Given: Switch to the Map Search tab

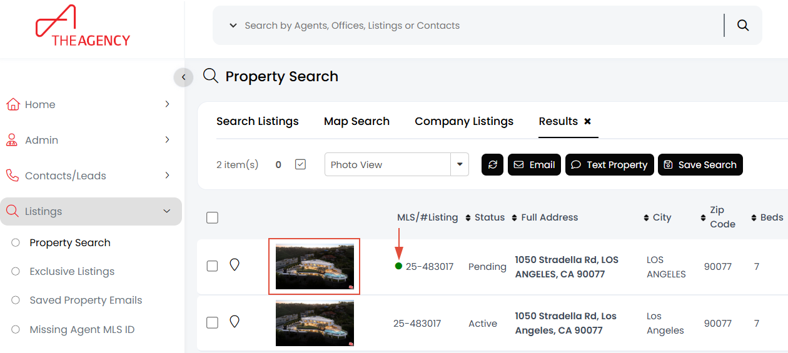Looking at the screenshot, I should pos(356,121).
